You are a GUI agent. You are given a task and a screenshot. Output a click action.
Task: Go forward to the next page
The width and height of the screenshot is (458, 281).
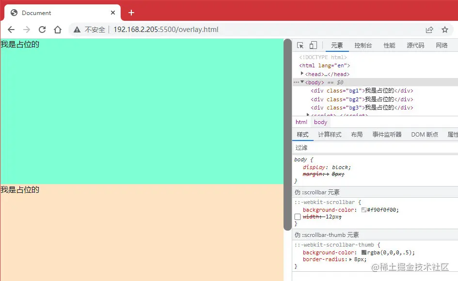tap(27, 30)
